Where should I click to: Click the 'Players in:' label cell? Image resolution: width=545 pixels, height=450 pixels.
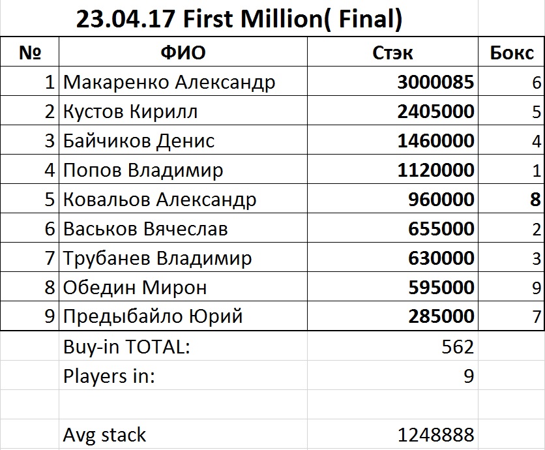point(110,376)
